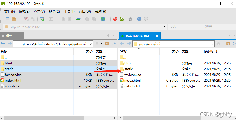
Task: Select remote robots.txt file
Action: [177, 86]
